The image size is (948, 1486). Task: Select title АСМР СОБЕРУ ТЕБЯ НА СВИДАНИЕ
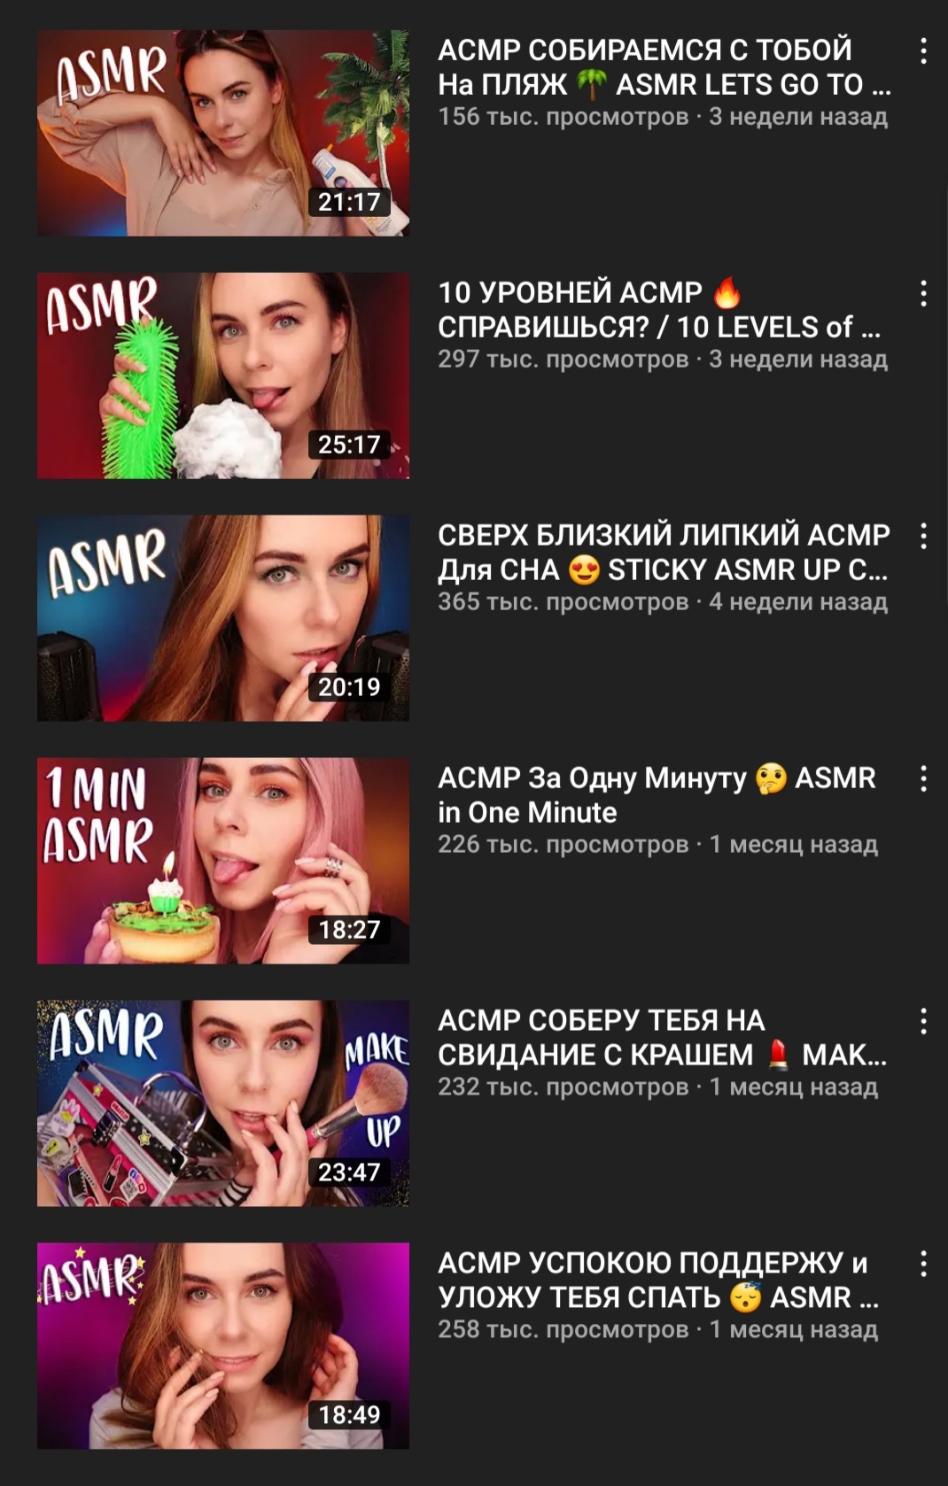tap(663, 1038)
